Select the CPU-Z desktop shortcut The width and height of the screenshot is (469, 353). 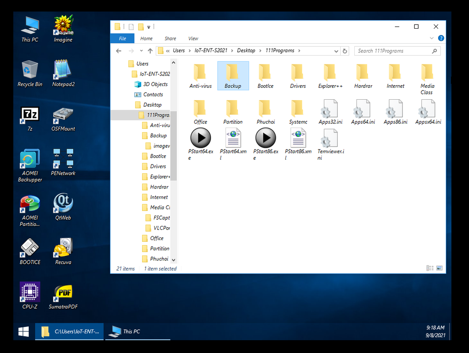tap(30, 296)
